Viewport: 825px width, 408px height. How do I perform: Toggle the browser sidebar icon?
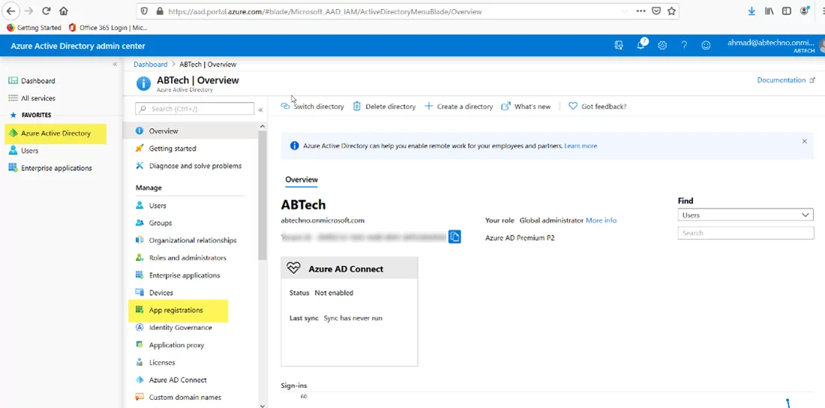click(786, 10)
